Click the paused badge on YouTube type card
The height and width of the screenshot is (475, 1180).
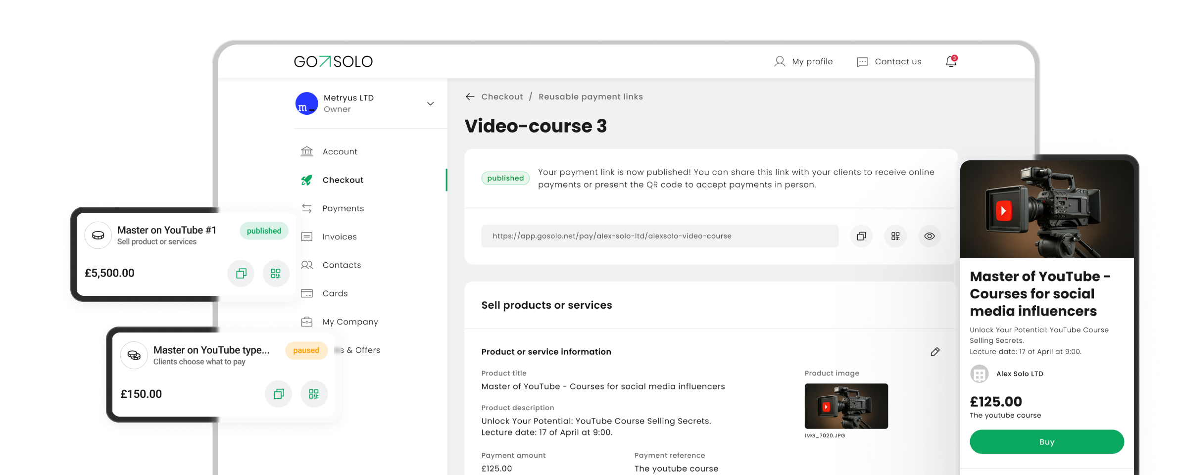(x=306, y=350)
